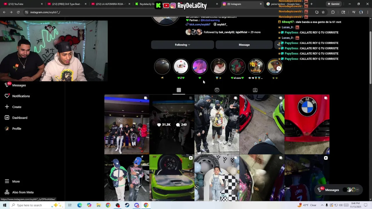Open the Chrome extensions puzzle icon
This screenshot has width=372, height=209.
coord(333,12)
